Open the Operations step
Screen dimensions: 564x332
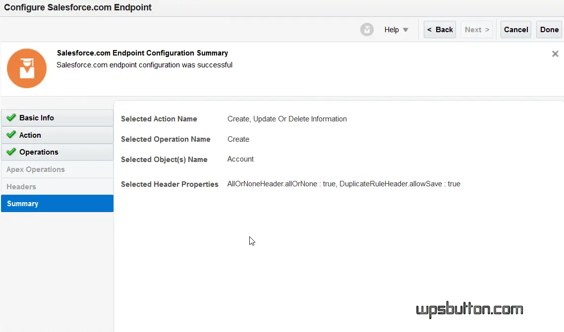(x=57, y=152)
